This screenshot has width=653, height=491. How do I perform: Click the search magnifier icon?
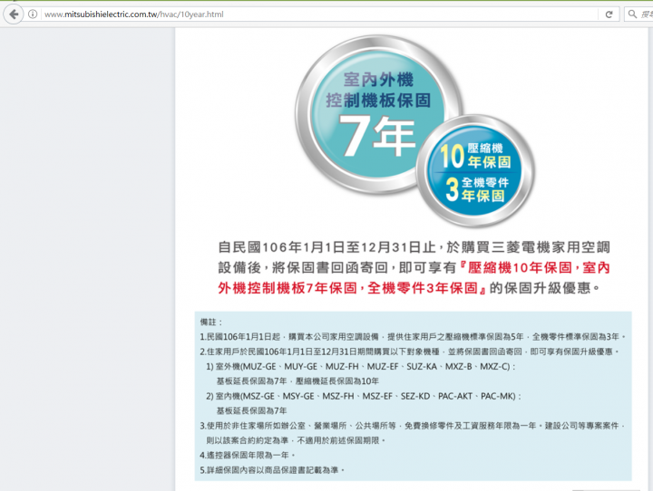(x=632, y=14)
